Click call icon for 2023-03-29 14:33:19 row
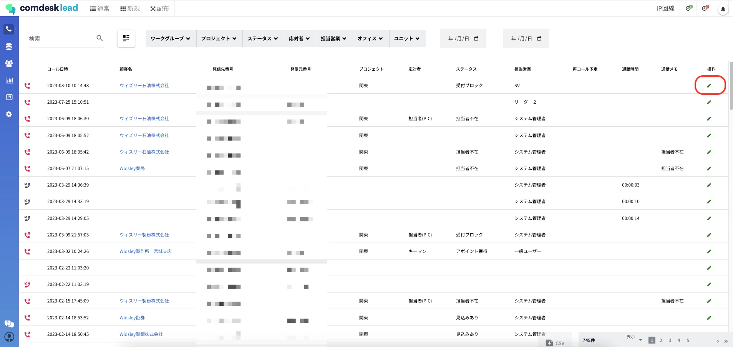The width and height of the screenshot is (733, 347). click(27, 202)
